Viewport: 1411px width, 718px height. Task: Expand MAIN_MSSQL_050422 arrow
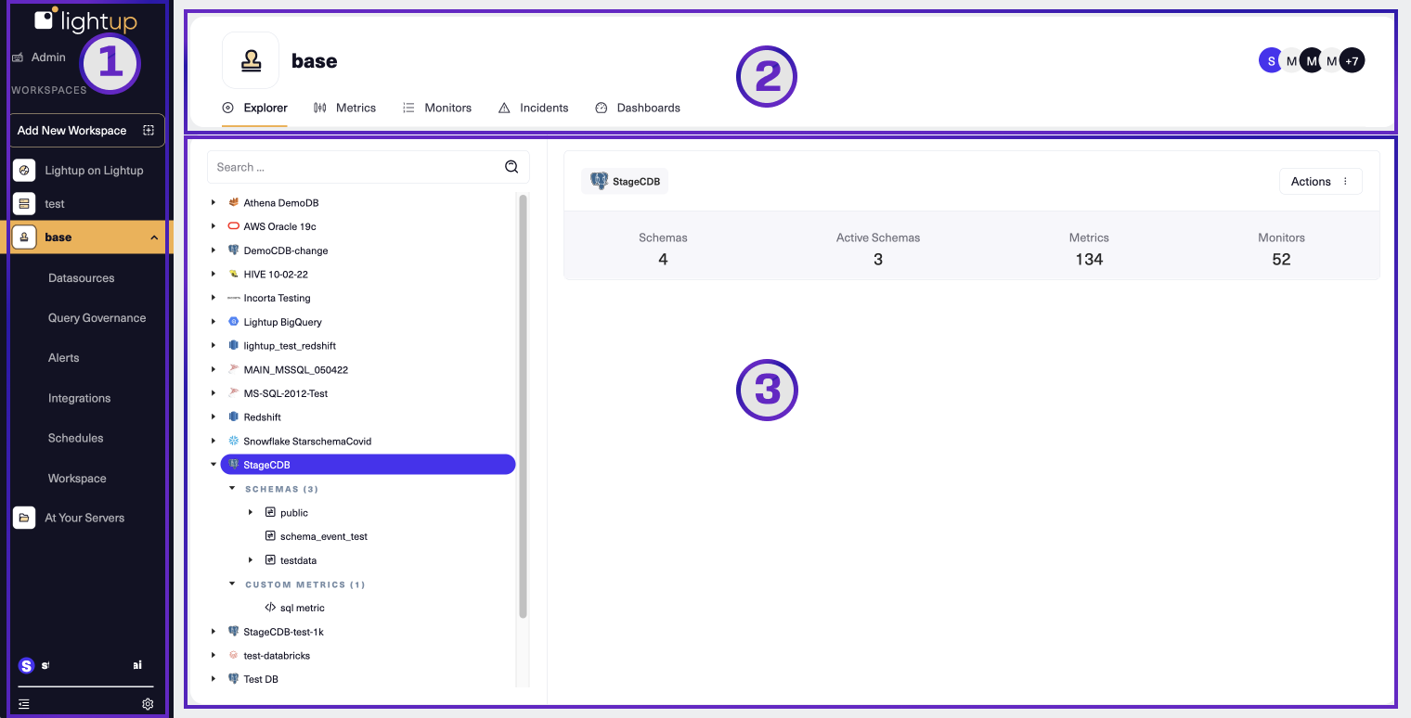[x=214, y=370]
